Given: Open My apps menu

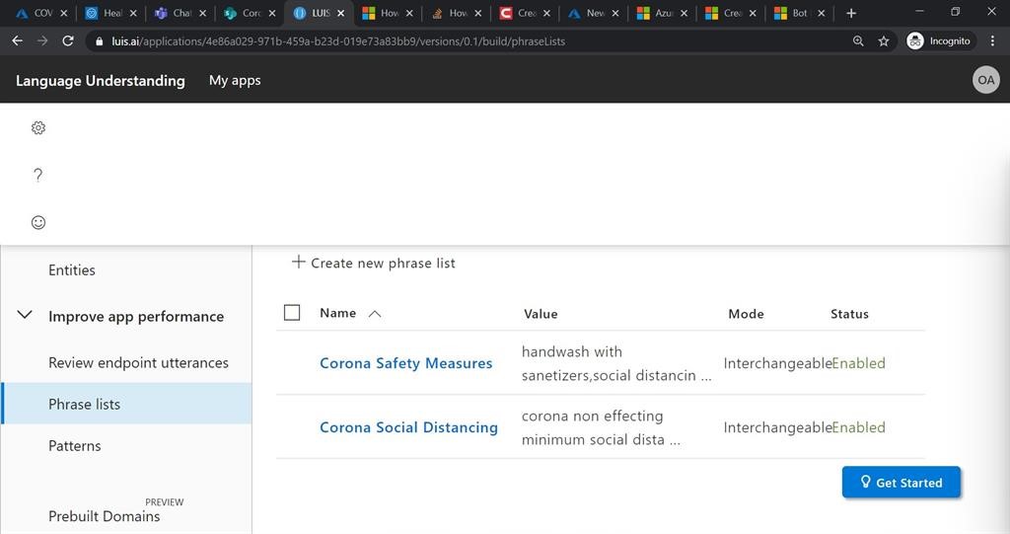Looking at the screenshot, I should point(235,80).
